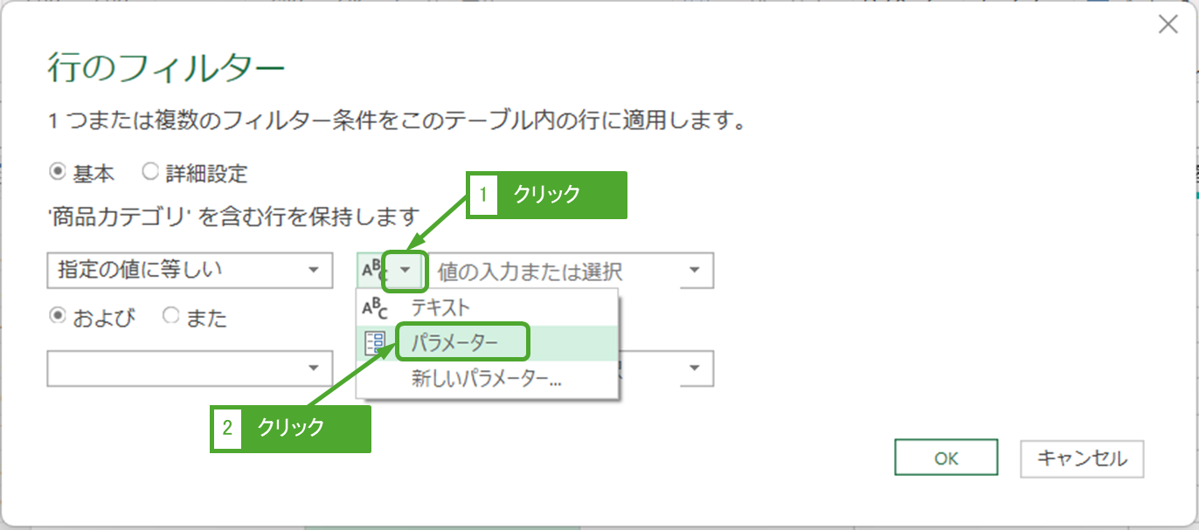
Task: Close the 行のフィルター dialog with X
Action: [1168, 25]
